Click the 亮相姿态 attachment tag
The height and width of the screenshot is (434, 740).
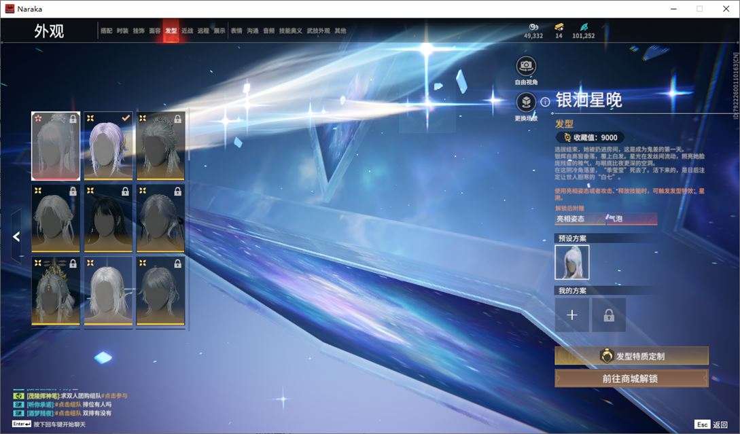coord(580,219)
